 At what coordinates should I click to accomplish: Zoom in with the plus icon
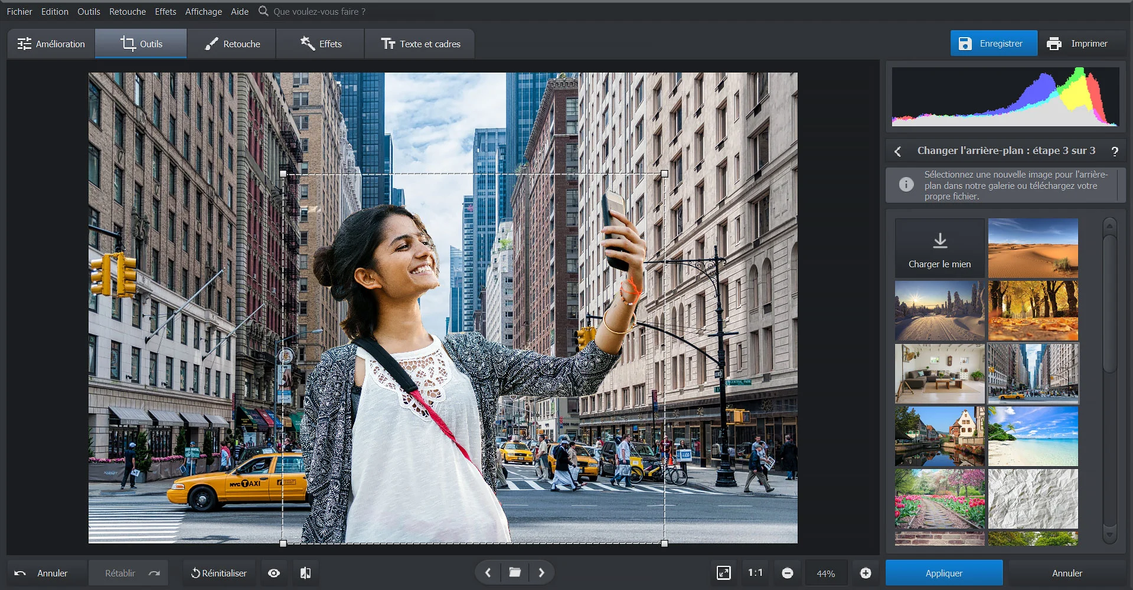pyautogui.click(x=866, y=573)
